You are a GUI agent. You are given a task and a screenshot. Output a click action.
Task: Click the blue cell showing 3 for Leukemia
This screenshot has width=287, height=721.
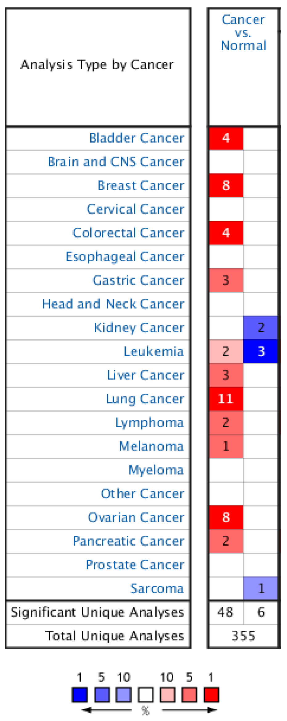(261, 351)
